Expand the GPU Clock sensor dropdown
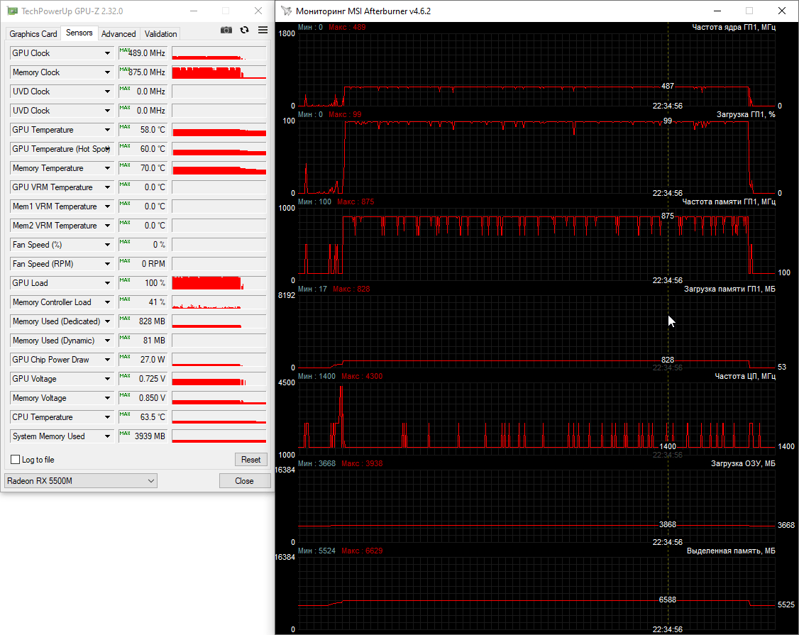This screenshot has width=799, height=635. (107, 53)
